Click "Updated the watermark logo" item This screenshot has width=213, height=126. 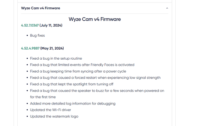click(x=54, y=116)
